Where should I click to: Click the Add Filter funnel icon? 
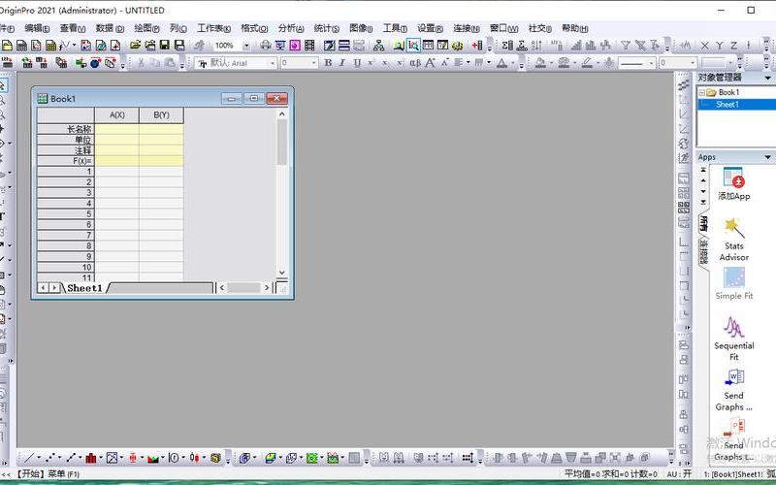click(626, 46)
